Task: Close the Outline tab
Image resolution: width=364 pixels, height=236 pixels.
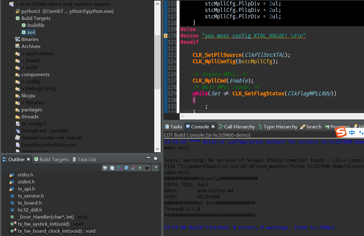Action: [x=28, y=159]
